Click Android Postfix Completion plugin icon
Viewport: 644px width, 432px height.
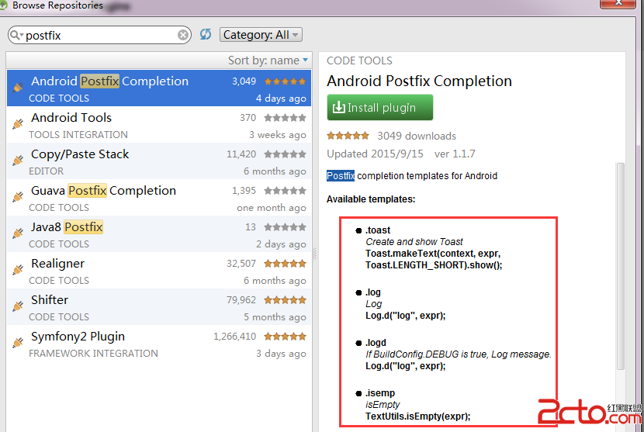point(18,87)
